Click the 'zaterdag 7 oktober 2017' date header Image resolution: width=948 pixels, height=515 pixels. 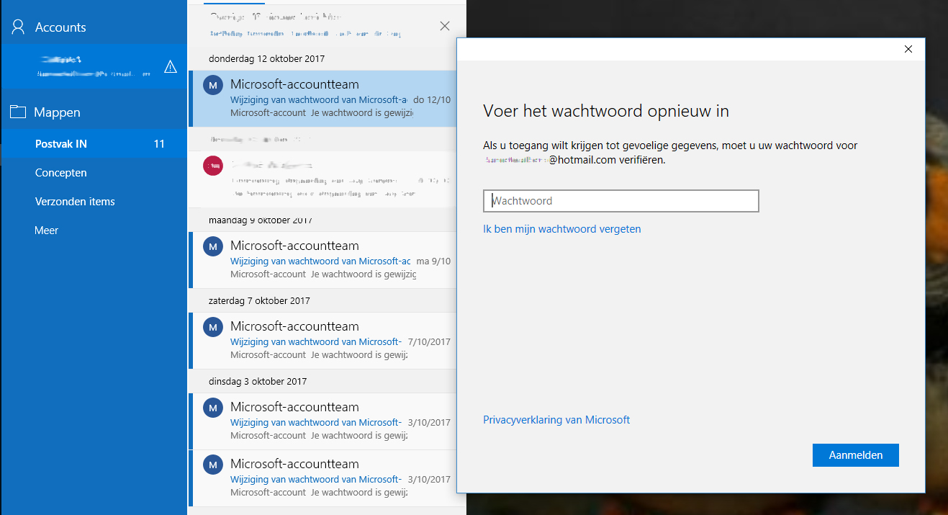(259, 300)
